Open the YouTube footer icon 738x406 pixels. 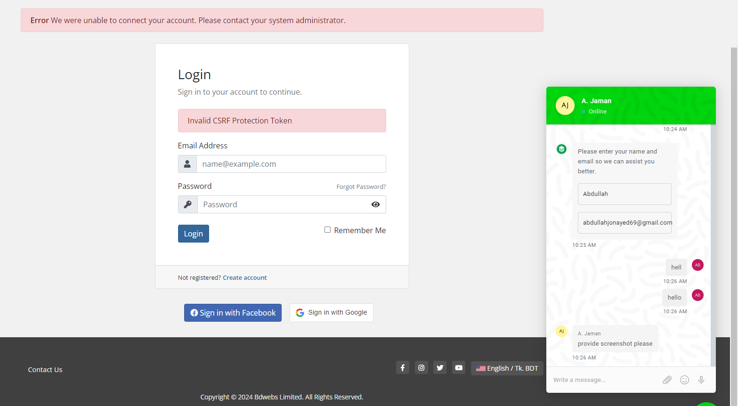459,368
